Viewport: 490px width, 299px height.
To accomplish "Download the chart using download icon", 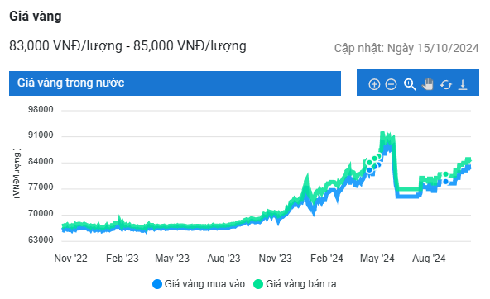I will tap(463, 84).
